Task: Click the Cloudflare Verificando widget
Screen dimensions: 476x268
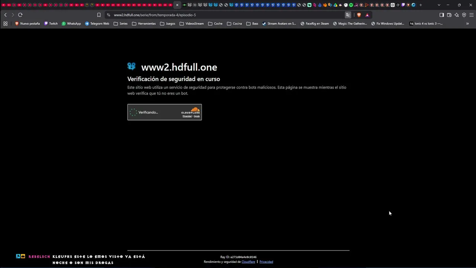Action: [164, 112]
